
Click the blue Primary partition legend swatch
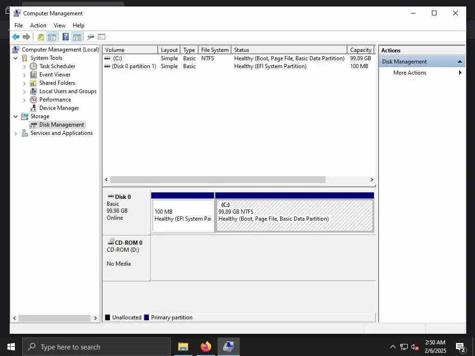point(146,318)
